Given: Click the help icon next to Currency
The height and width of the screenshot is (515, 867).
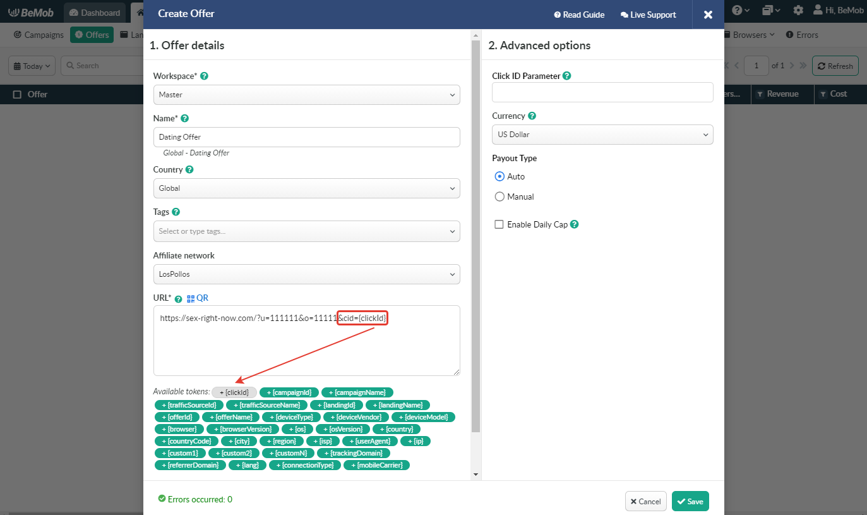Looking at the screenshot, I should (532, 116).
